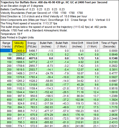
Task: Click velocity value 2229.2
Action: (x=19, y=54)
